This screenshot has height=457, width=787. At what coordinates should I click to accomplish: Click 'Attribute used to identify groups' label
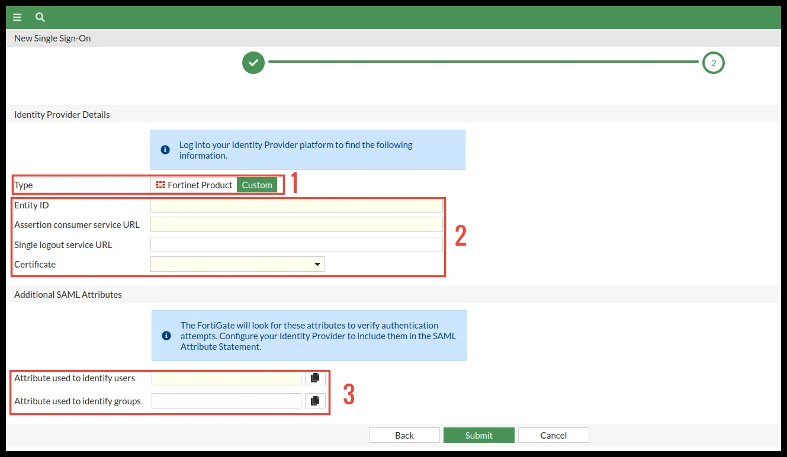78,401
